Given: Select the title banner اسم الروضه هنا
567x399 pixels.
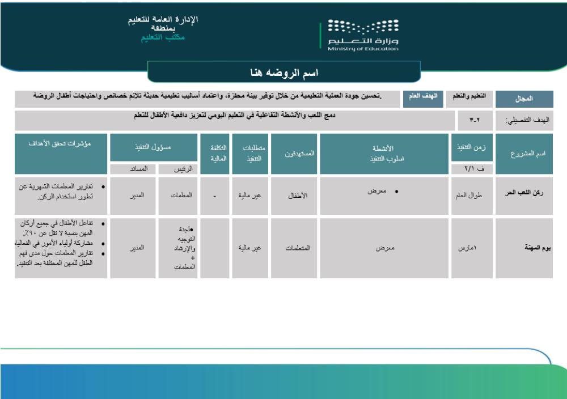Looking at the screenshot, I should (x=284, y=73).
